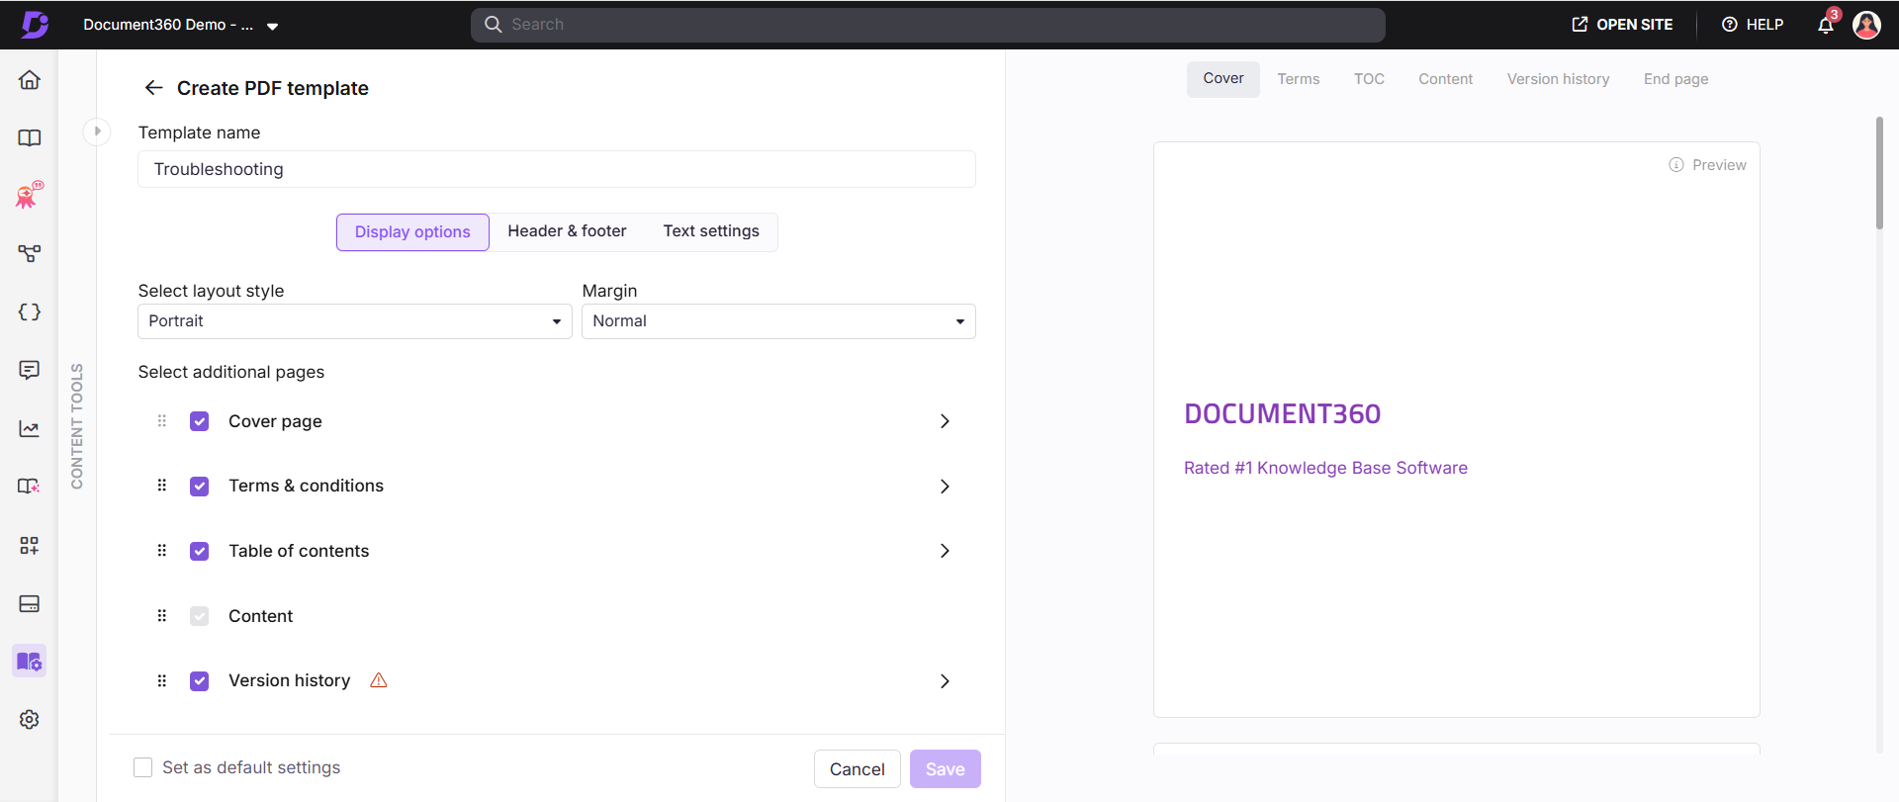Click the top Search bar

[928, 25]
